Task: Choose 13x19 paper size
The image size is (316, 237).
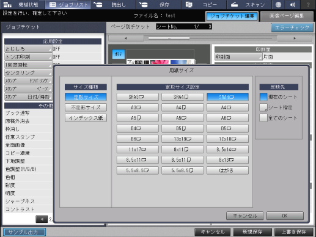Action: coord(183,139)
